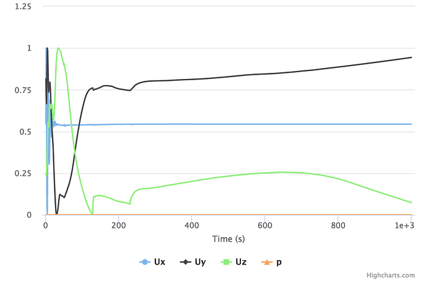Screen dimensions: 422x281
Task: Click the blue Ux legend marker icon
Action: point(145,262)
